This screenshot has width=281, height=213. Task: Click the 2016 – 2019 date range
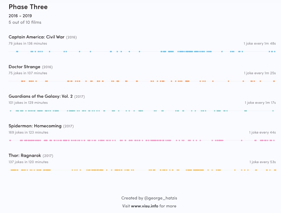pos(20,16)
